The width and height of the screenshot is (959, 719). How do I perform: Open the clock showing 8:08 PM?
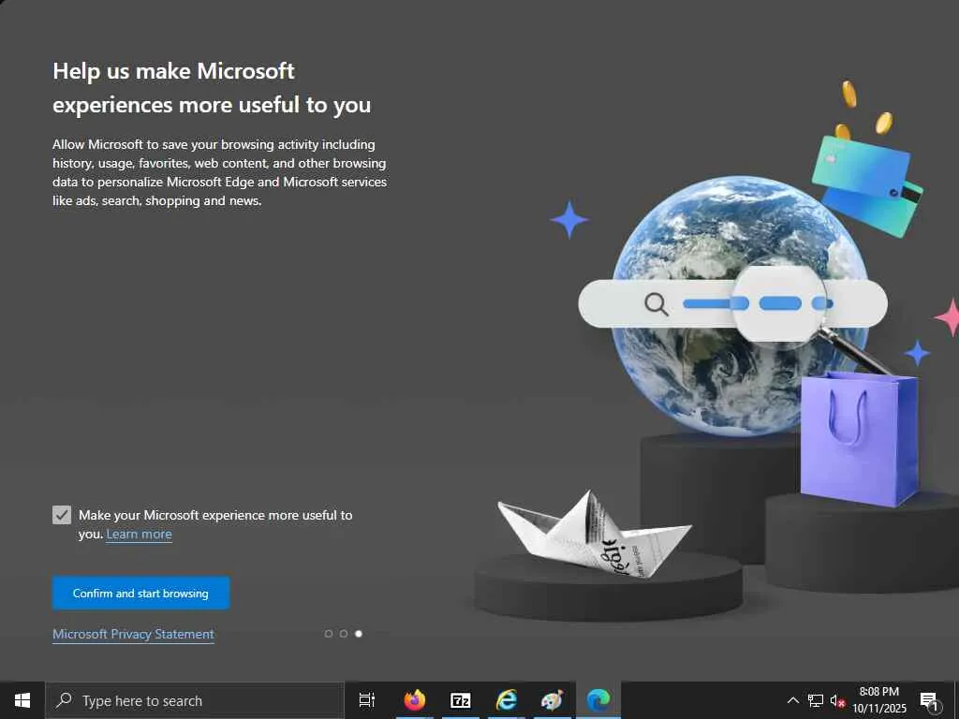tap(879, 700)
